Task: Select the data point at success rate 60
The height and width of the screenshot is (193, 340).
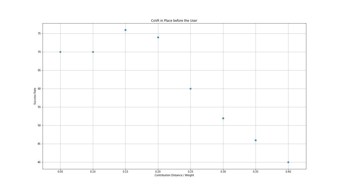Action: (x=190, y=89)
